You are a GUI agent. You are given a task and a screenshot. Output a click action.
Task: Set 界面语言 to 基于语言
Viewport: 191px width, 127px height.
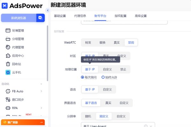click(x=91, y=103)
